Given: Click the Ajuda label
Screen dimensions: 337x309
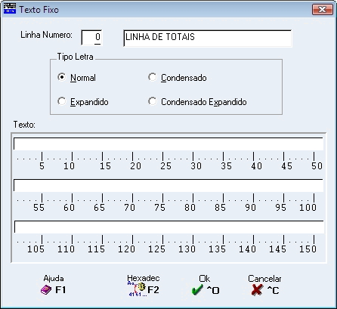Looking at the screenshot, I should tap(54, 278).
